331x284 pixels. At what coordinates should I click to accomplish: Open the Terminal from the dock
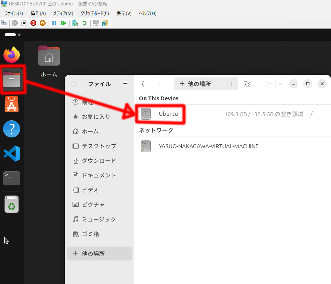[x=12, y=178]
